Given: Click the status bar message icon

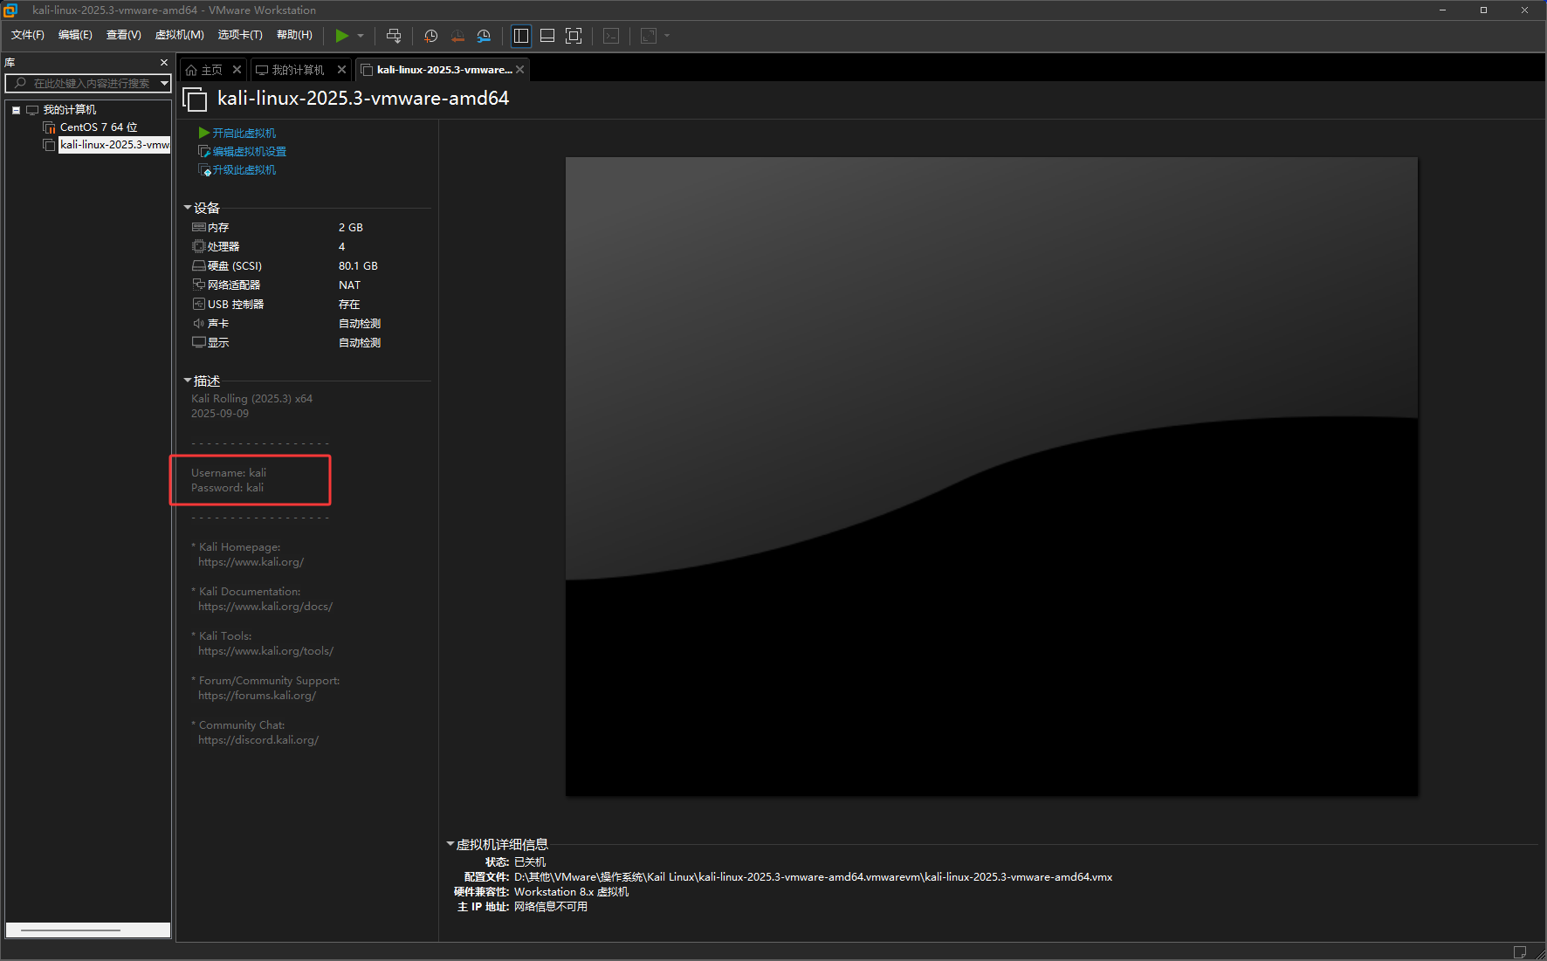Looking at the screenshot, I should point(1520,951).
